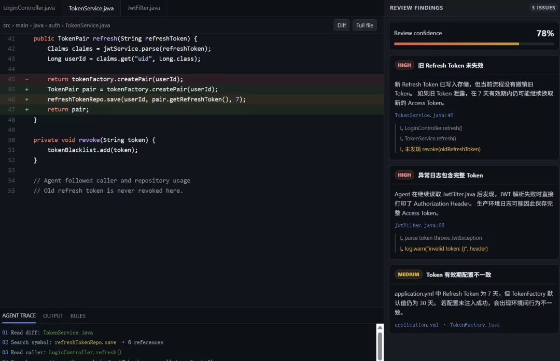Click trace step 02 Search symbol refreshTokenRepo.save
The height and width of the screenshot is (361, 560).
click(x=82, y=342)
